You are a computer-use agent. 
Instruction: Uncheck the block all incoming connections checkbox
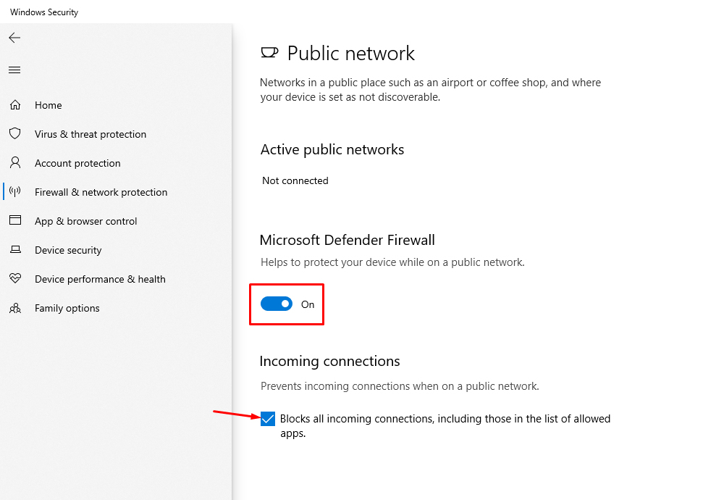(268, 419)
